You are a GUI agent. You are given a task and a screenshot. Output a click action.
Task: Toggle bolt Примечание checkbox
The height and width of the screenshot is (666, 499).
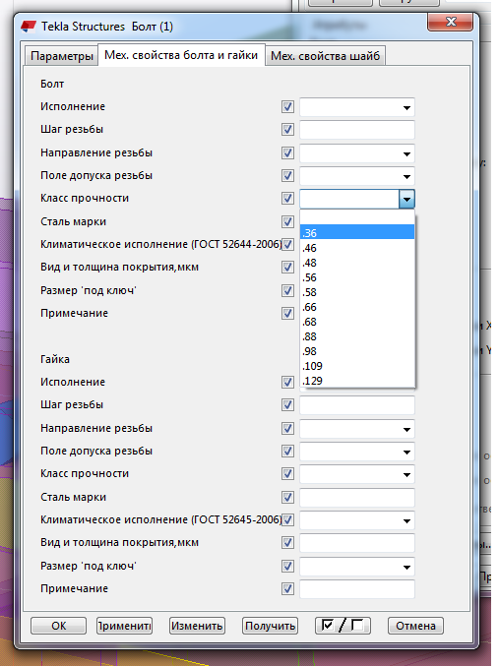pyautogui.click(x=287, y=314)
